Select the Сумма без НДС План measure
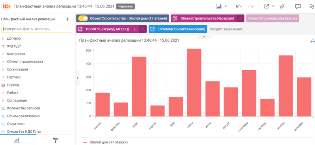The image size is (315, 145). coord(24,132)
